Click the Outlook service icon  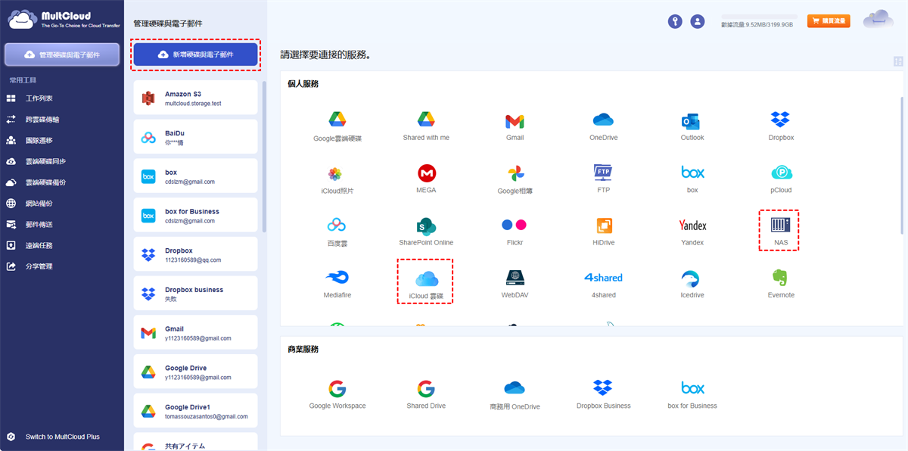692,120
